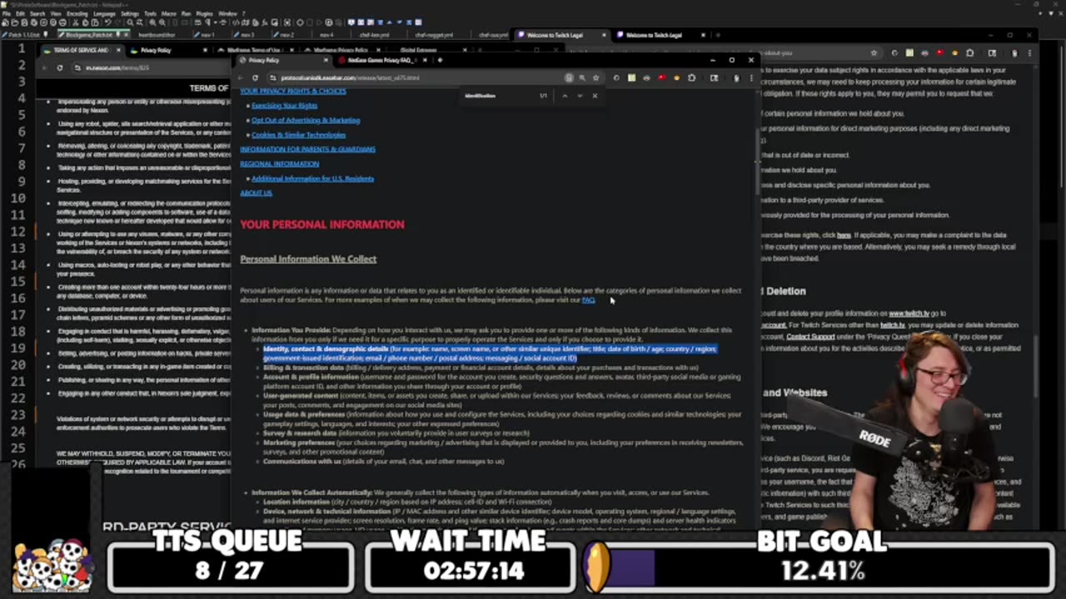The height and width of the screenshot is (599, 1066).
Task: Click the zoom magnifier icon in front window address bar
Action: click(582, 77)
